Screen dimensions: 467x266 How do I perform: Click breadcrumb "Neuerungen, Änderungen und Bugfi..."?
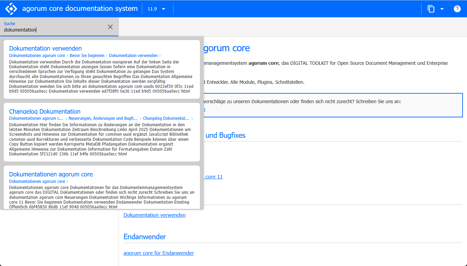point(103,118)
